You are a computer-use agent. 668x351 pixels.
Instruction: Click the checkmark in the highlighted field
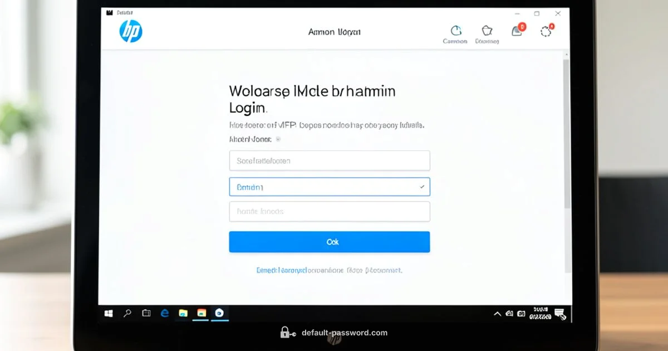coord(422,187)
